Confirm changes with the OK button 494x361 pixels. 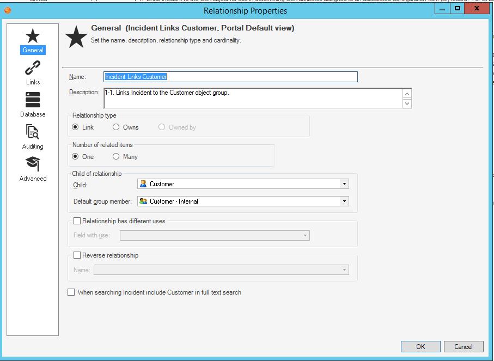click(x=420, y=346)
